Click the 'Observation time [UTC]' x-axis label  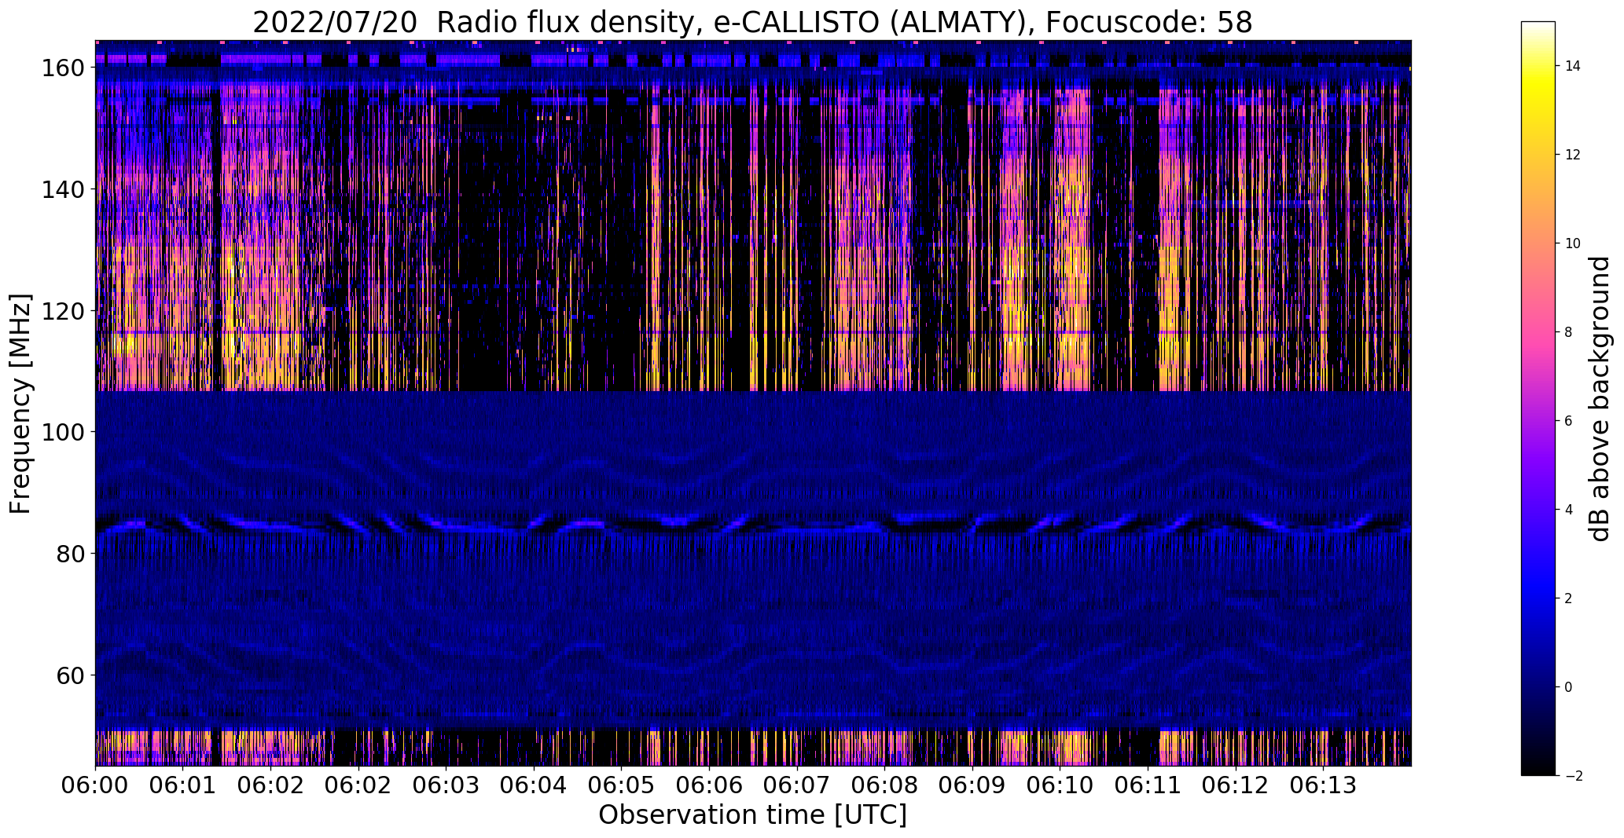[752, 815]
